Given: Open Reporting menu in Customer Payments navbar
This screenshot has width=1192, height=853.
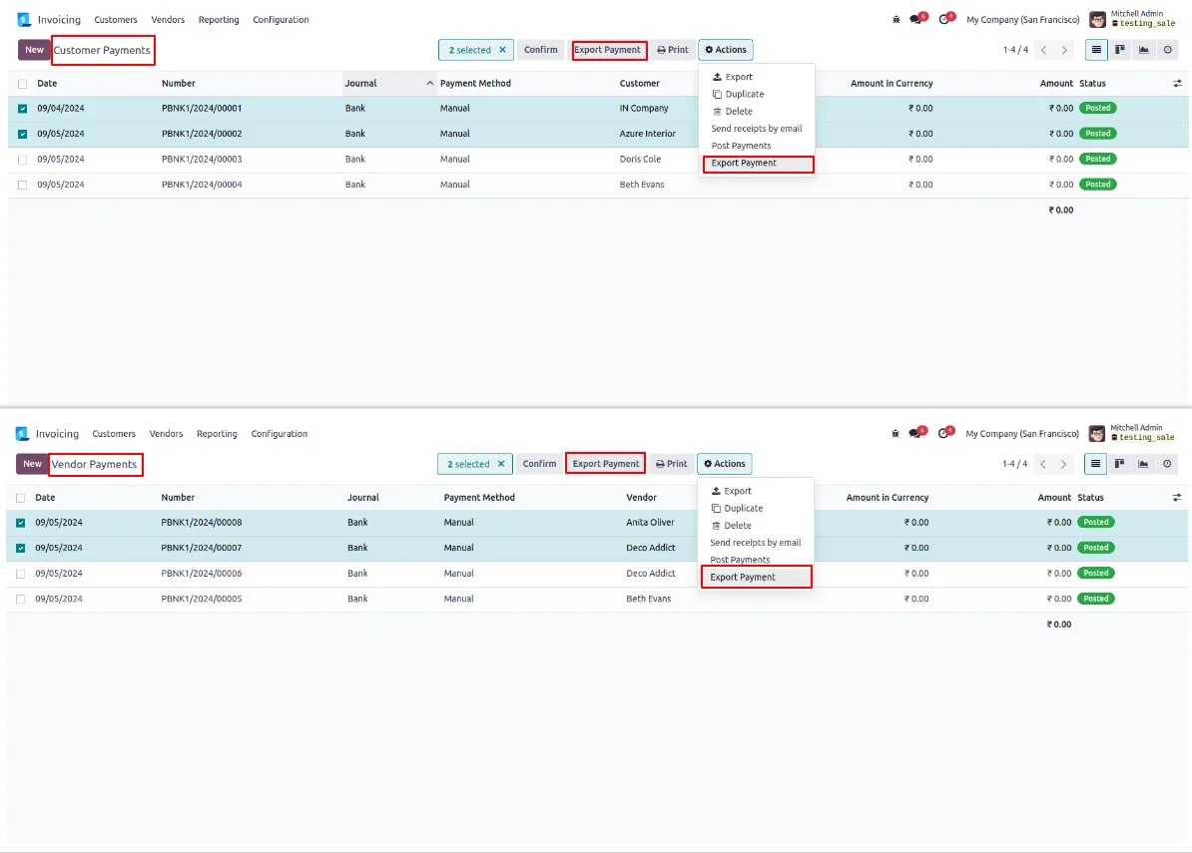Looking at the screenshot, I should 219,20.
